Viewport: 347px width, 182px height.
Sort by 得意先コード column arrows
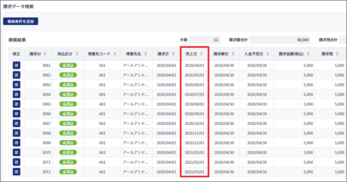coord(115,54)
